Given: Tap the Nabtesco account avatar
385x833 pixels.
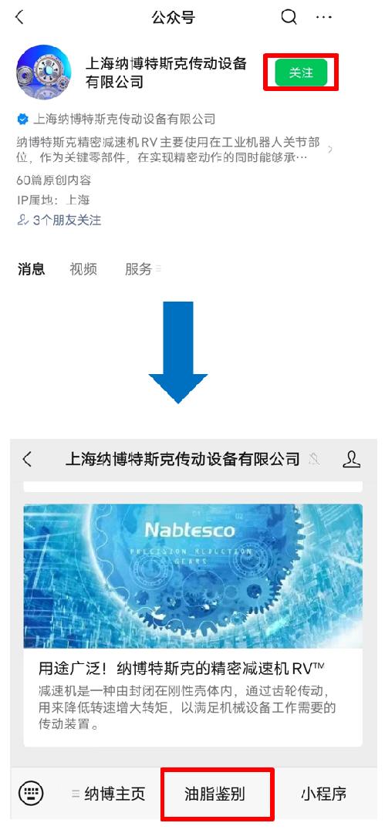Looking at the screenshot, I should click(x=44, y=72).
